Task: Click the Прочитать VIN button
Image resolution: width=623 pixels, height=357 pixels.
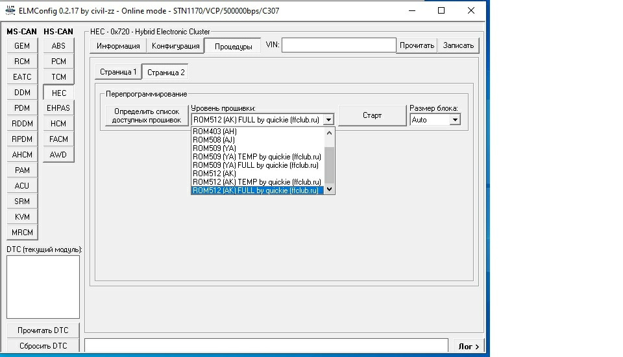Action: (417, 45)
